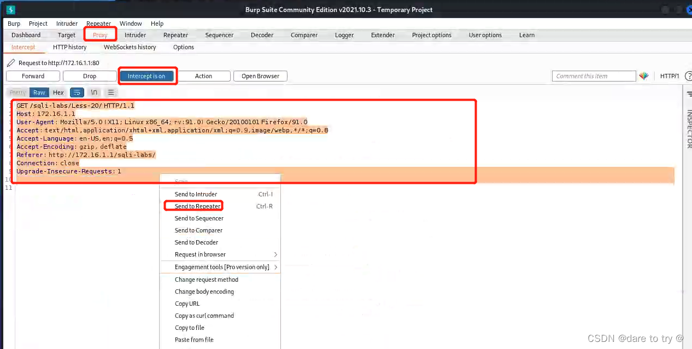Viewport: 692px width, 349px height.
Task: Click the Comment this item field
Action: [594, 75]
